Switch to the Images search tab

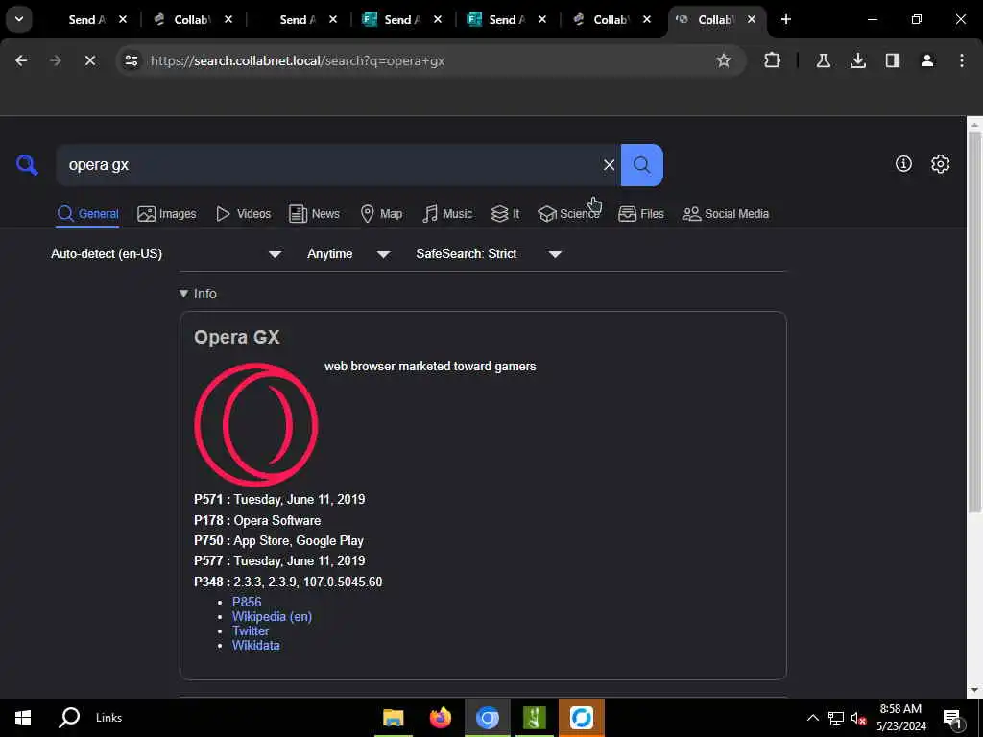coord(167,214)
